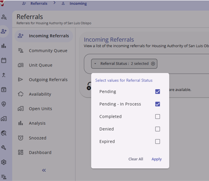Click the 'Incoming Referrals' panel heading
The width and height of the screenshot is (209, 181).
[x=109, y=40]
